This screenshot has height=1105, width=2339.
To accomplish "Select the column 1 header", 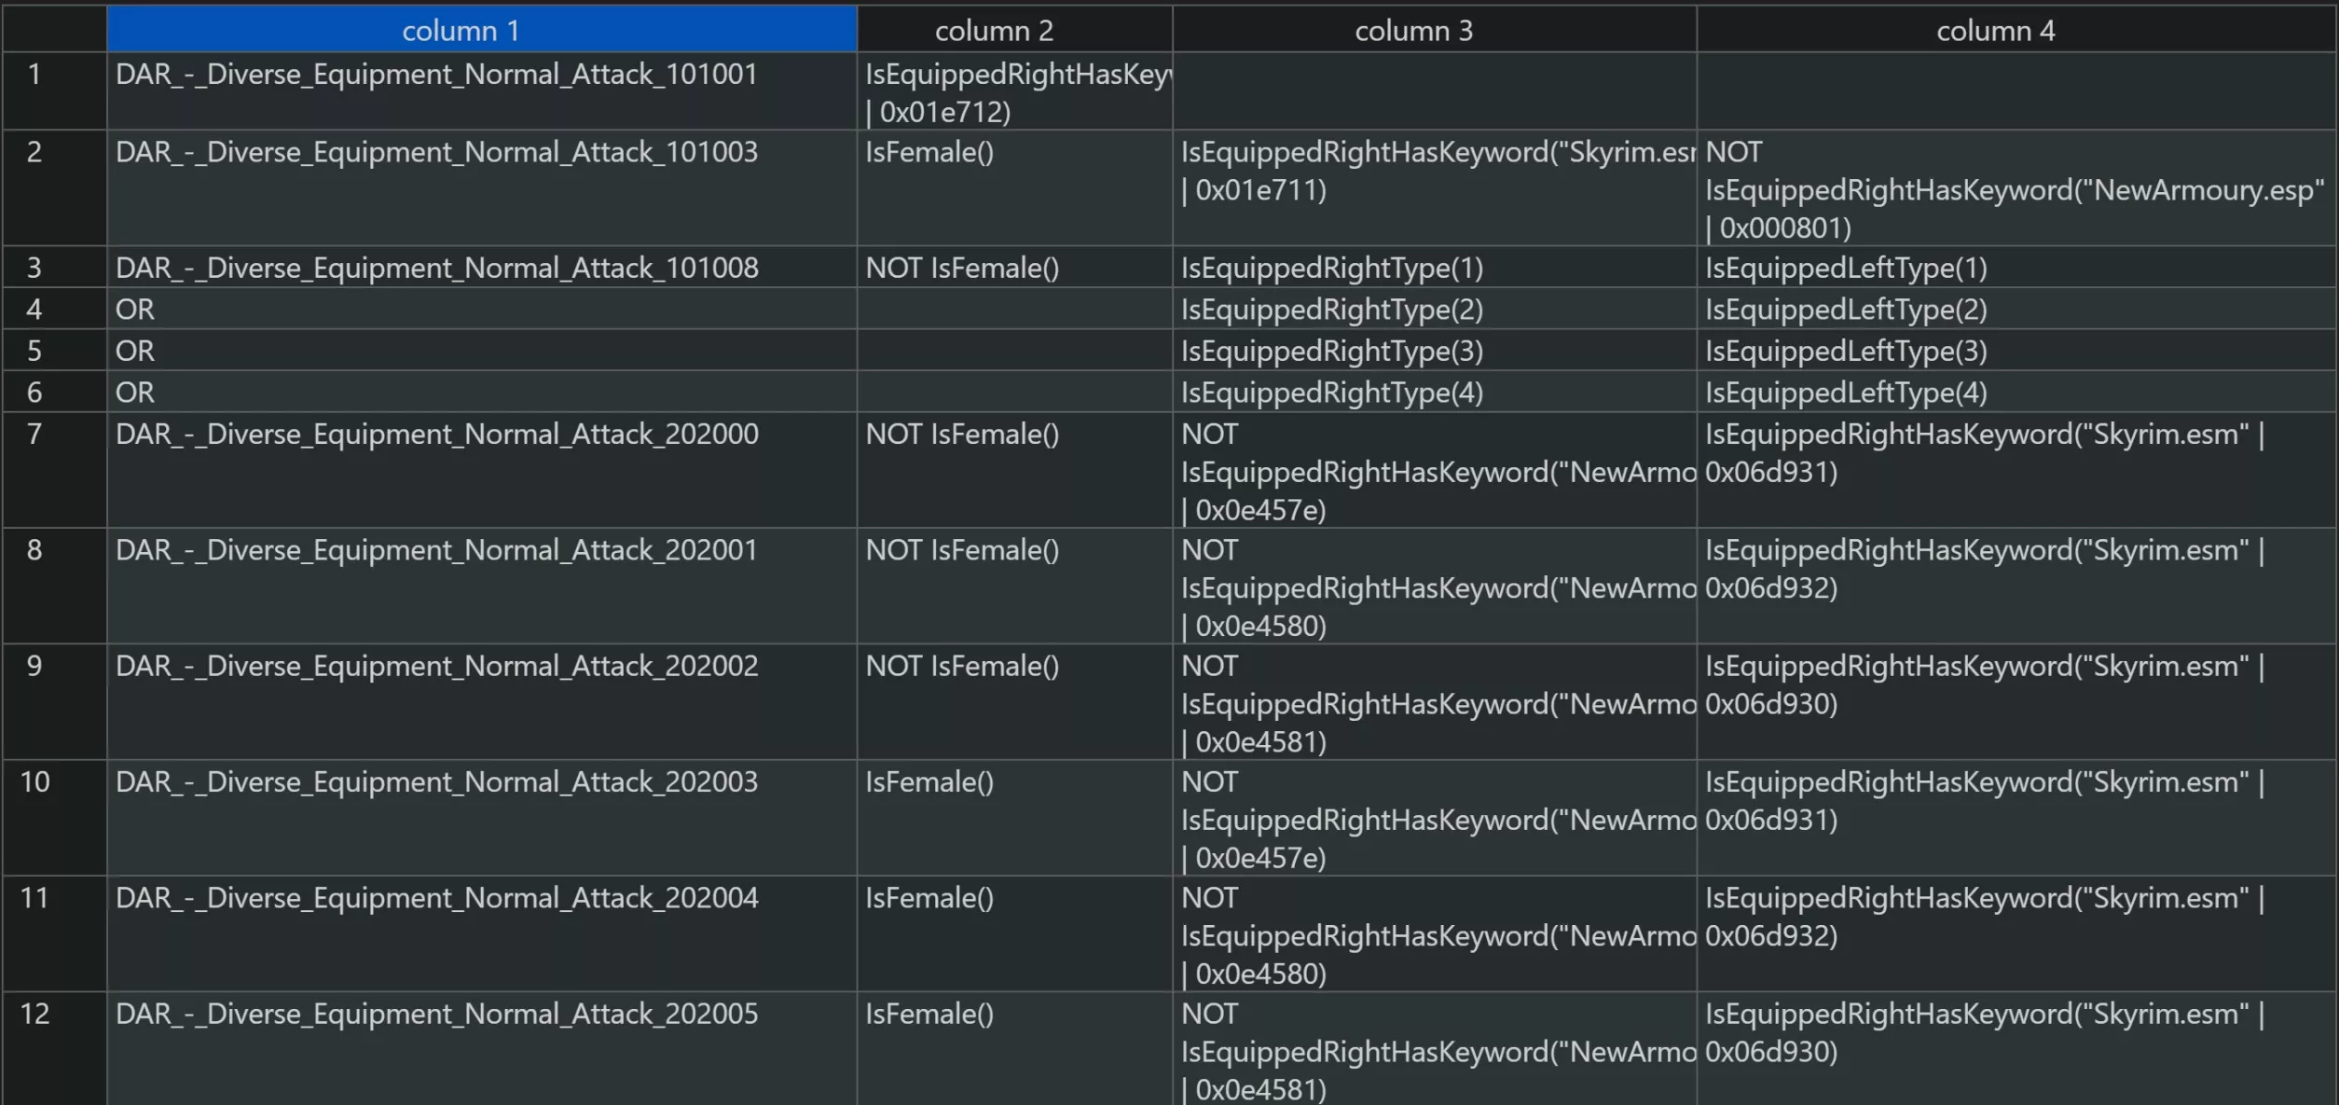I will pyautogui.click(x=481, y=30).
